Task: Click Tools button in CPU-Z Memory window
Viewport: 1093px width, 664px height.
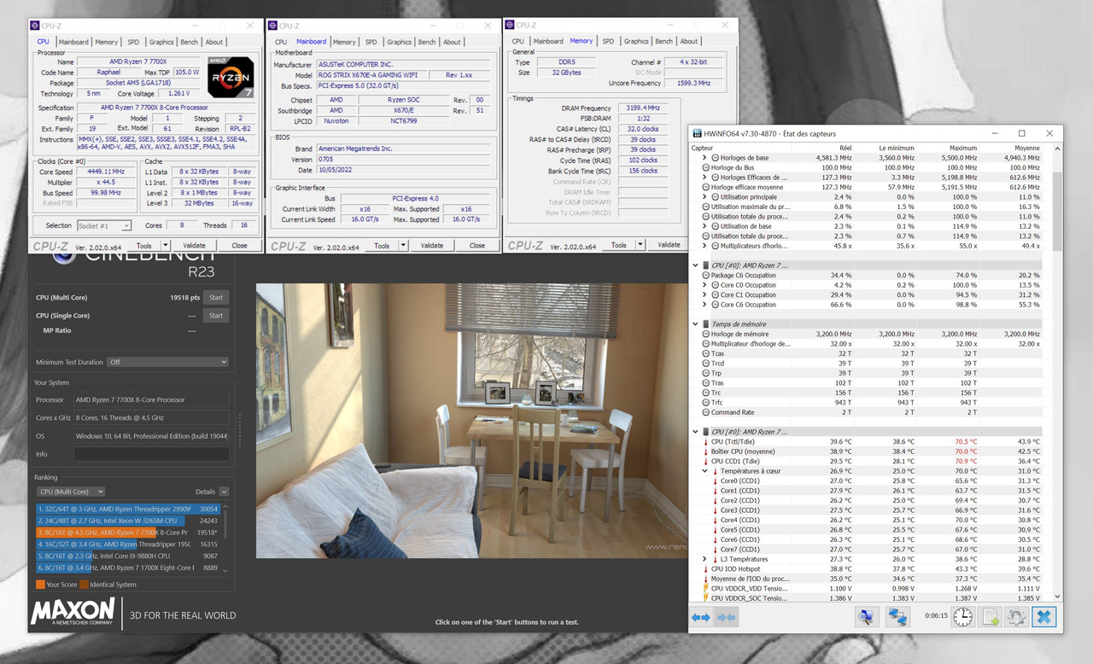Action: (x=618, y=245)
